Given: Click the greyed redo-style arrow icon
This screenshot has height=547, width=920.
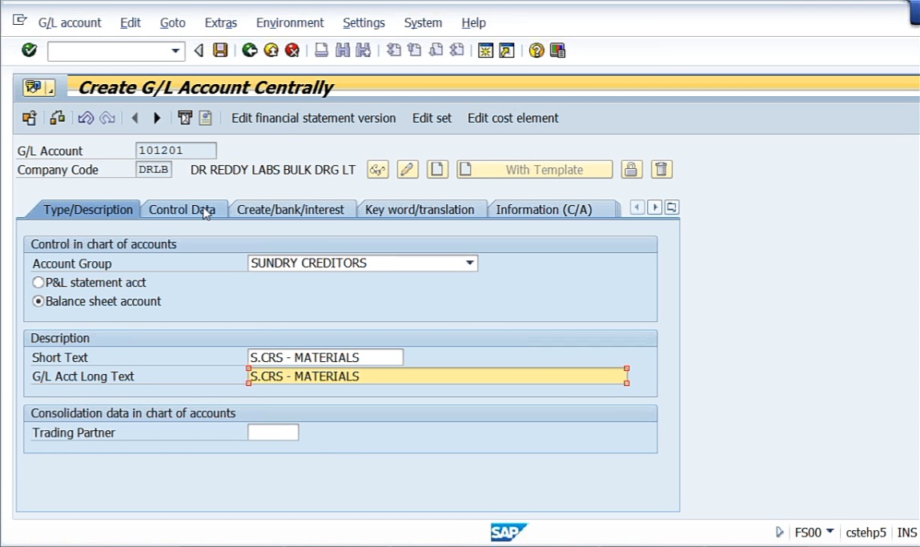Looking at the screenshot, I should click(106, 118).
